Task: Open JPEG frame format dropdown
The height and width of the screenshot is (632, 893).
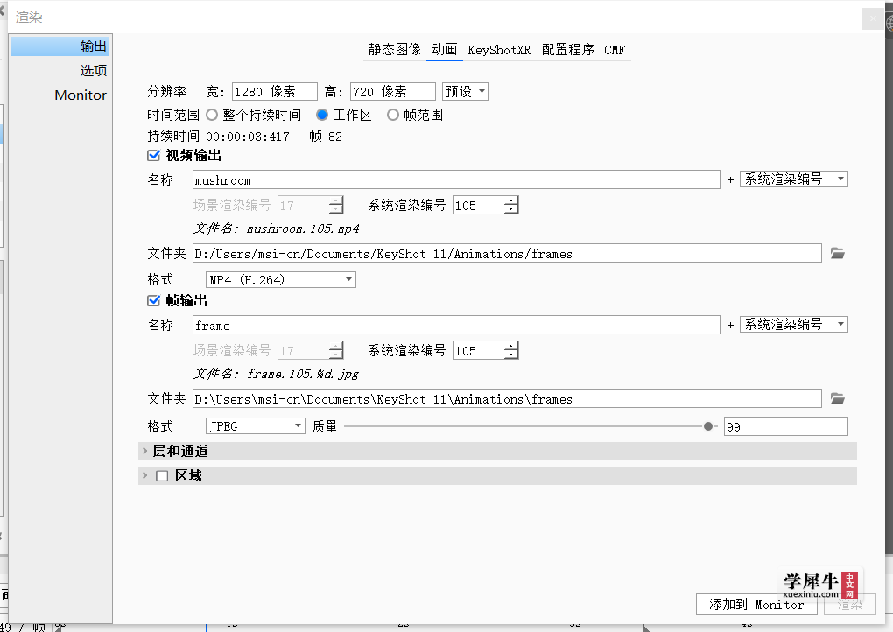Action: pos(255,426)
